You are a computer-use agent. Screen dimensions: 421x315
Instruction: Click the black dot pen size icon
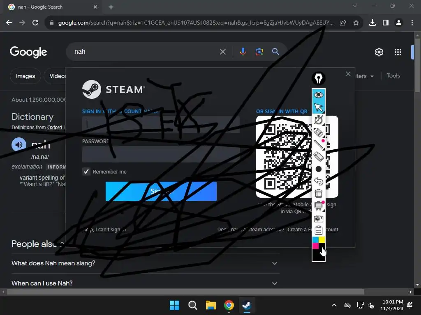click(319, 169)
